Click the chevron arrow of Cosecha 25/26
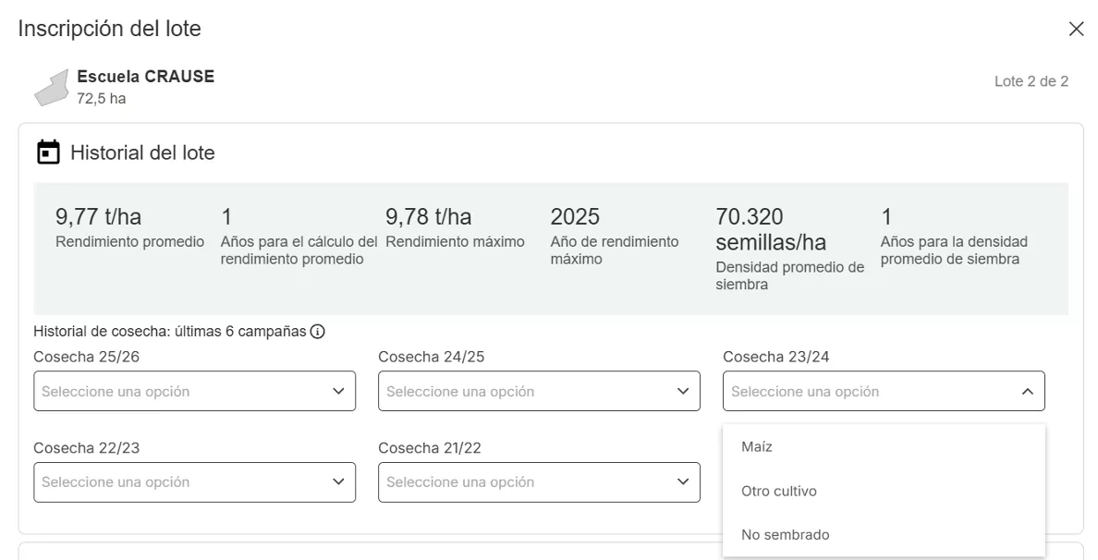 point(338,391)
